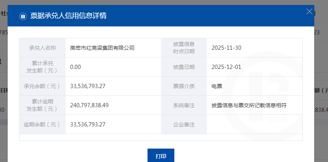Viewport: 328px width, 162px height.
Task: Click the 系统备注 label
Action: (x=184, y=105)
